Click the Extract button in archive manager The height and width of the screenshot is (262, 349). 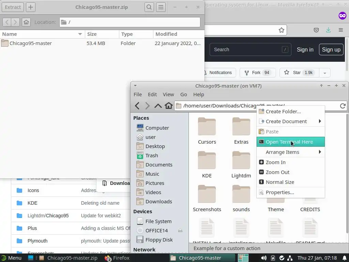(x=13, y=7)
